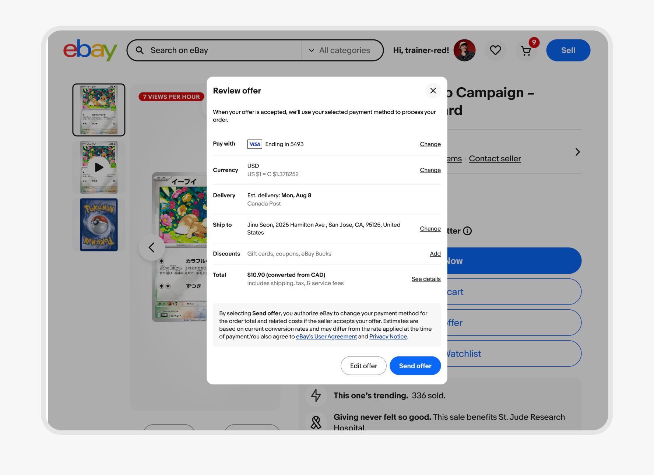654x475 pixels.
Task: Open the watchlist heart icon
Action: pyautogui.click(x=495, y=50)
